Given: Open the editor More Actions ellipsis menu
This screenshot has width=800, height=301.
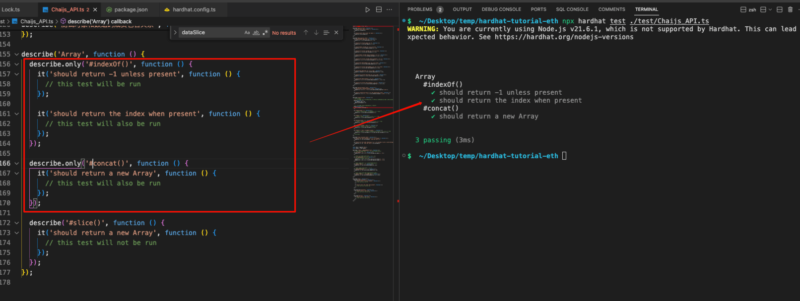Looking at the screenshot, I should 390,9.
